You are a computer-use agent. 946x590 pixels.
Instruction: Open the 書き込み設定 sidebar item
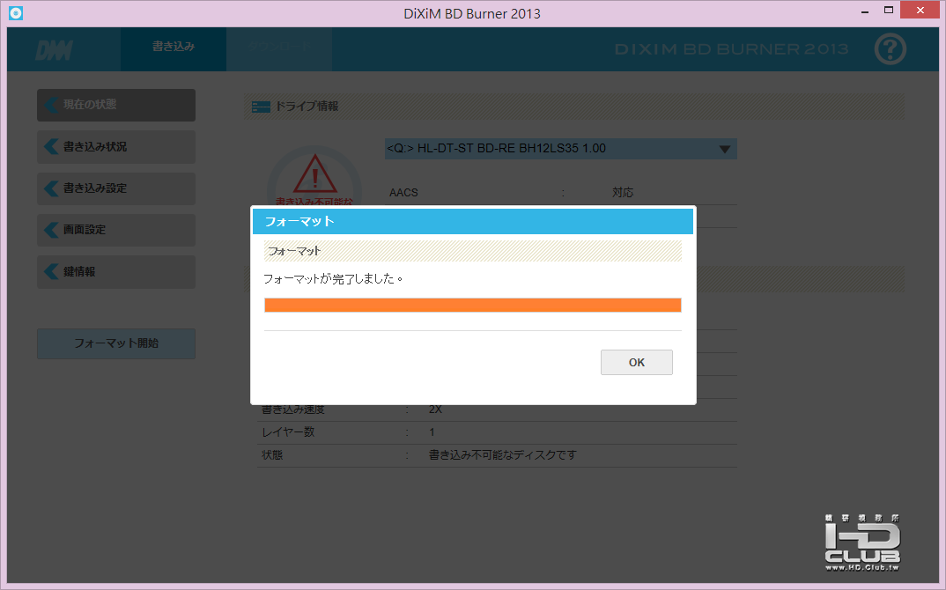[x=116, y=188]
